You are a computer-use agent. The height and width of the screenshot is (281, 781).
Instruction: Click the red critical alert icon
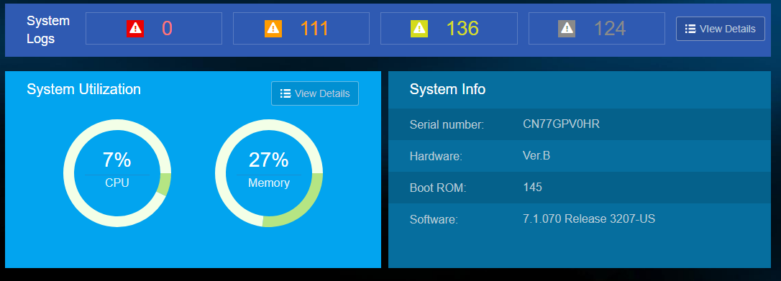point(135,29)
